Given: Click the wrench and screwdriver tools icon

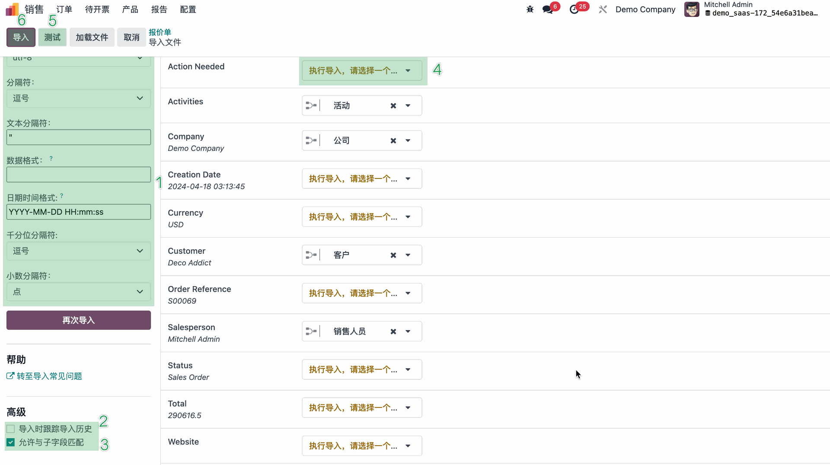Looking at the screenshot, I should tap(603, 10).
